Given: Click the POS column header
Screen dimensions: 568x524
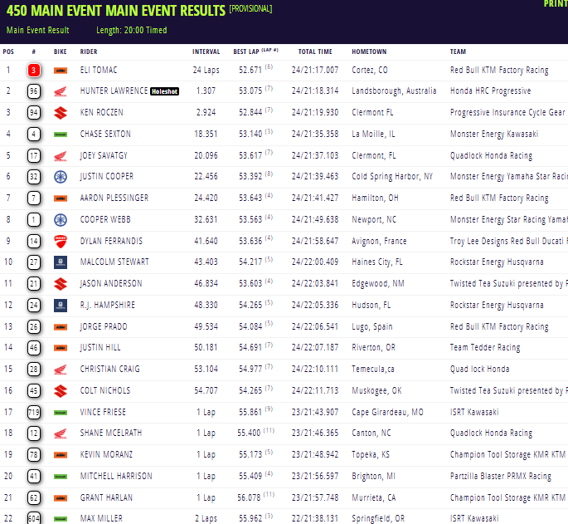Looking at the screenshot, I should (8, 51).
